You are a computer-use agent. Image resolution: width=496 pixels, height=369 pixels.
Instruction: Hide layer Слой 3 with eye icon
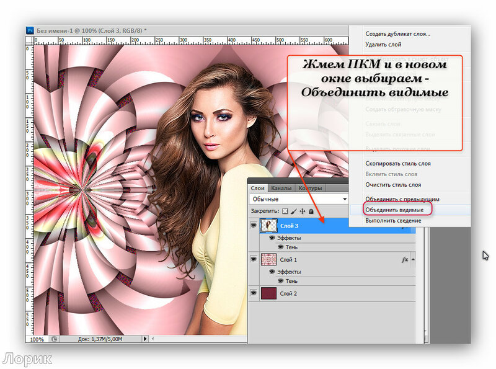(x=254, y=226)
